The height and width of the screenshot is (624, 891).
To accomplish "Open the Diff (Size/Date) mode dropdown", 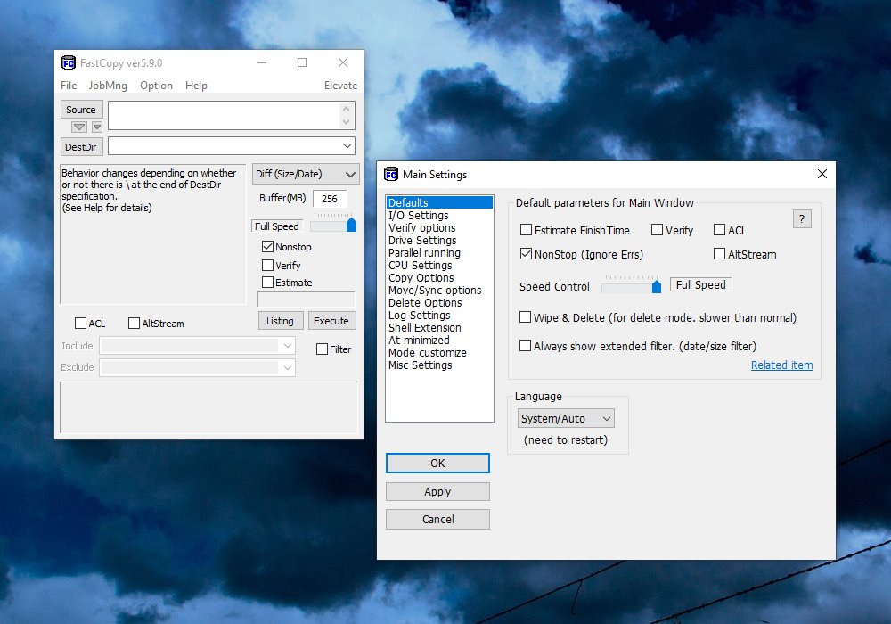I will [x=306, y=174].
